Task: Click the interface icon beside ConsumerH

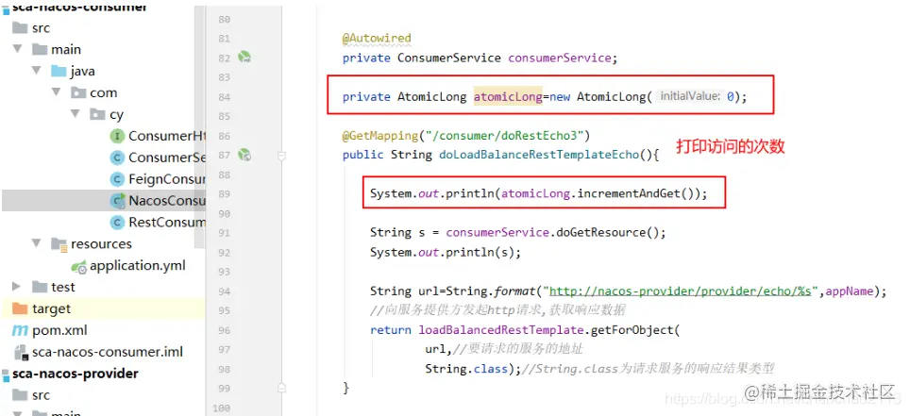Action: (117, 136)
